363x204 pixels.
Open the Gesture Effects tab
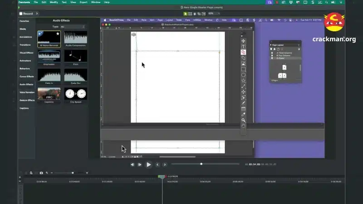coord(27,100)
